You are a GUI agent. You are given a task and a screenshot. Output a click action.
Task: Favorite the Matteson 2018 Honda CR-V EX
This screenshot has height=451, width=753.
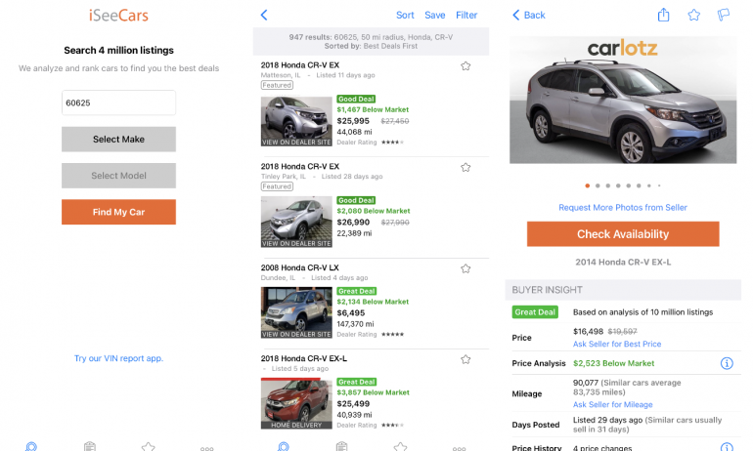pos(465,66)
